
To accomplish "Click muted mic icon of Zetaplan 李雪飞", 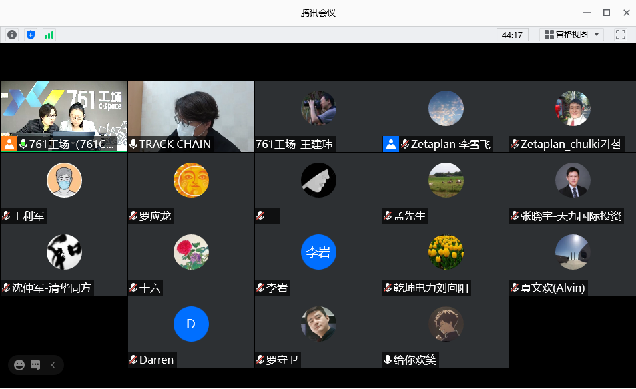I will (404, 144).
